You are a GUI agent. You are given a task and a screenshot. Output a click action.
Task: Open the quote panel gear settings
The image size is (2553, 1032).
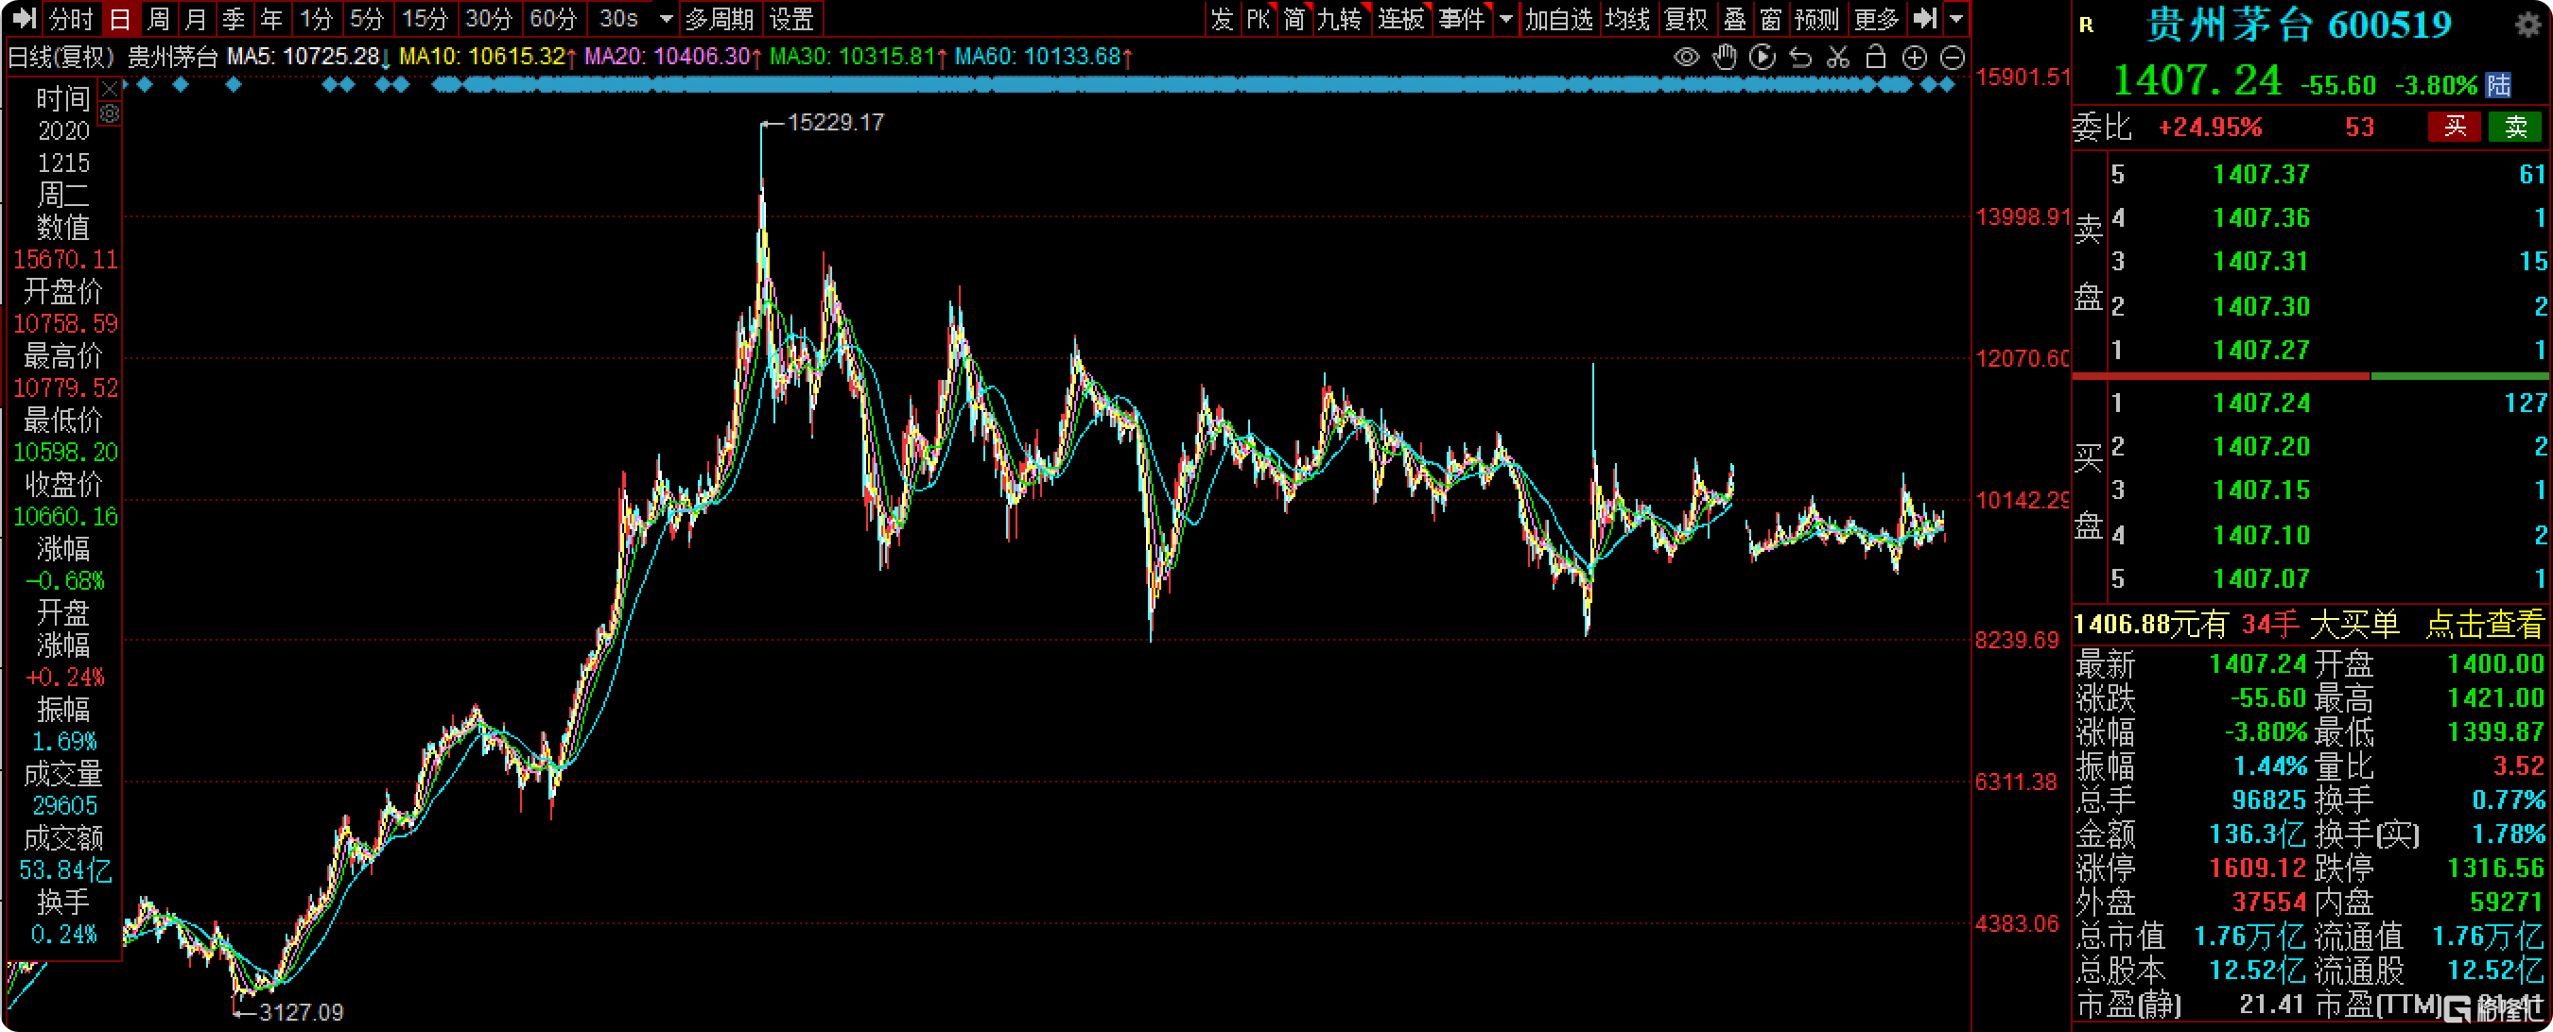(2528, 24)
